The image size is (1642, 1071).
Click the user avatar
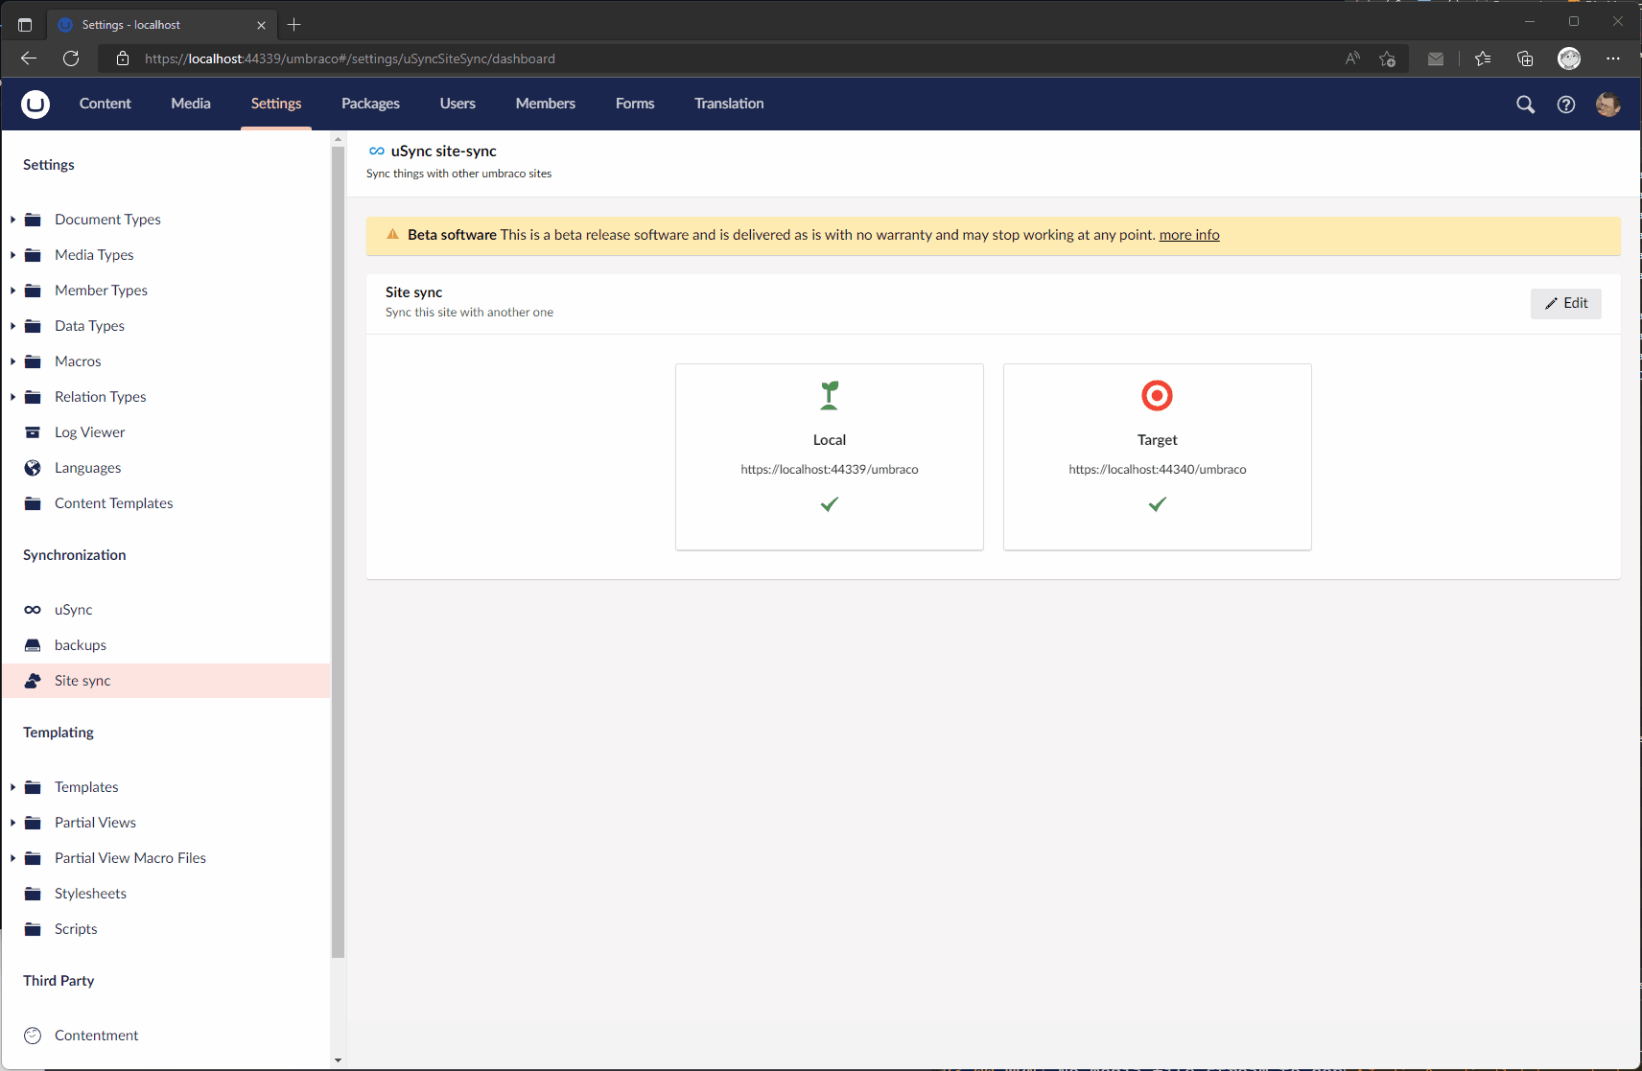[1608, 105]
